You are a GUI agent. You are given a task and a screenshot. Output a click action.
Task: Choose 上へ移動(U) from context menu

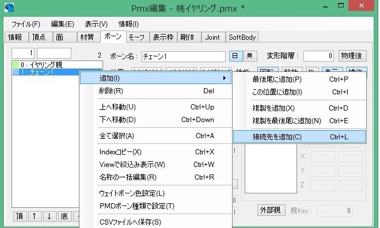156,107
